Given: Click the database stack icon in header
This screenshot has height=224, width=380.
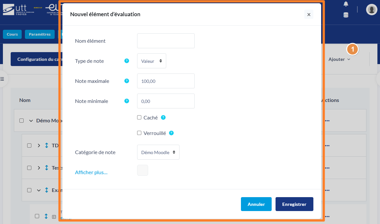Looking at the screenshot, I should (346, 15).
